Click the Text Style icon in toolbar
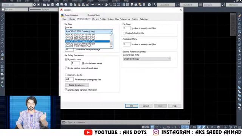The image size is (242, 136). click(155, 5)
